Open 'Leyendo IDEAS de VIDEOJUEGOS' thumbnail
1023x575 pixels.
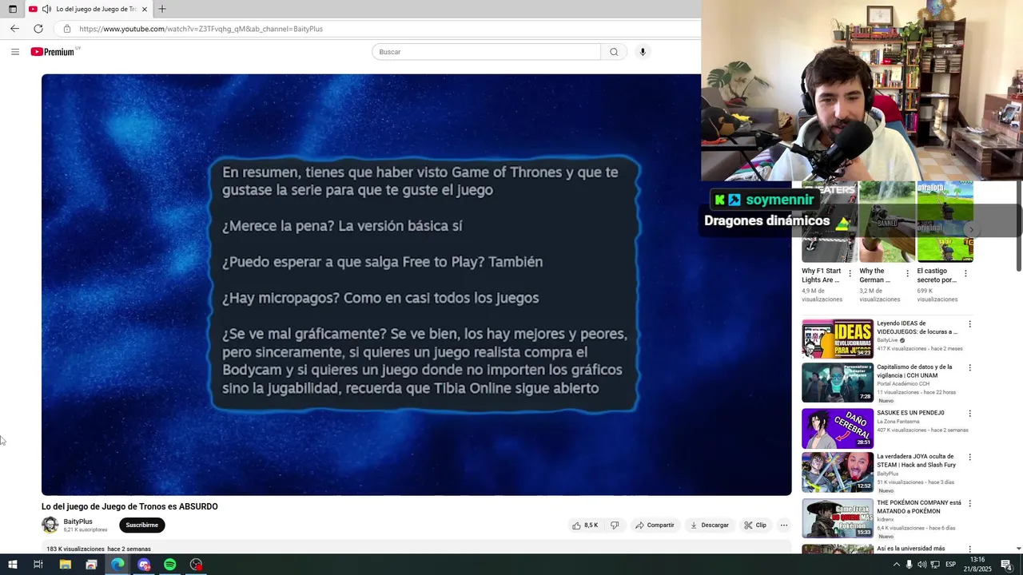pos(838,339)
